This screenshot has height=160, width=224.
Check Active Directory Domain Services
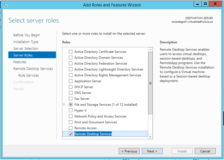point(70,58)
